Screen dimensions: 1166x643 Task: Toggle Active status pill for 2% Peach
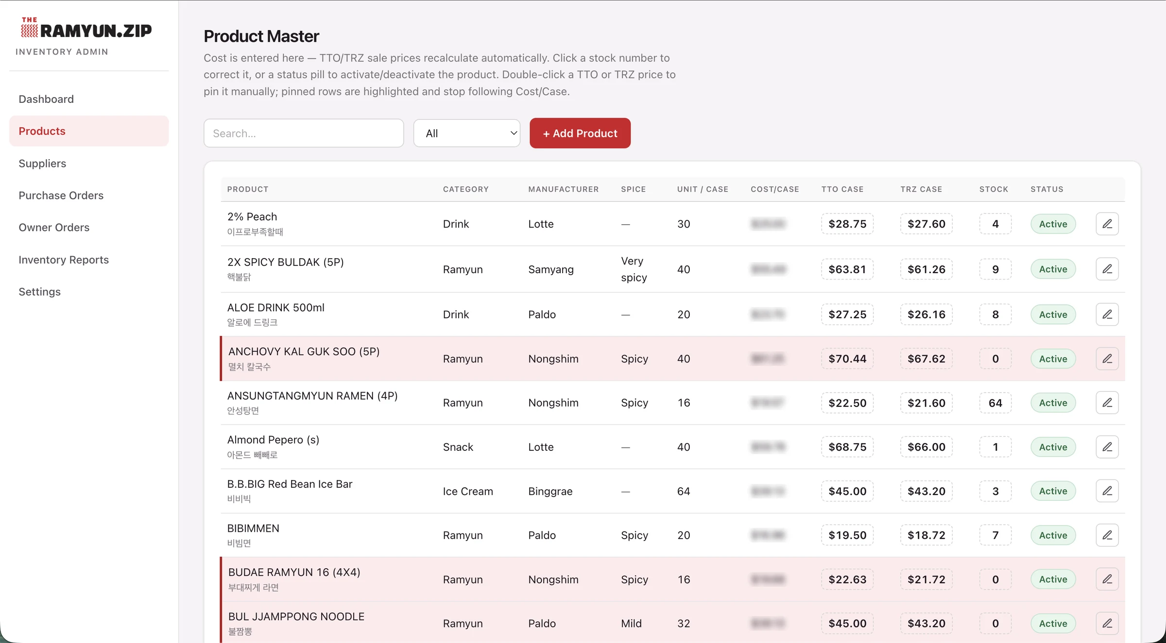[x=1053, y=224]
